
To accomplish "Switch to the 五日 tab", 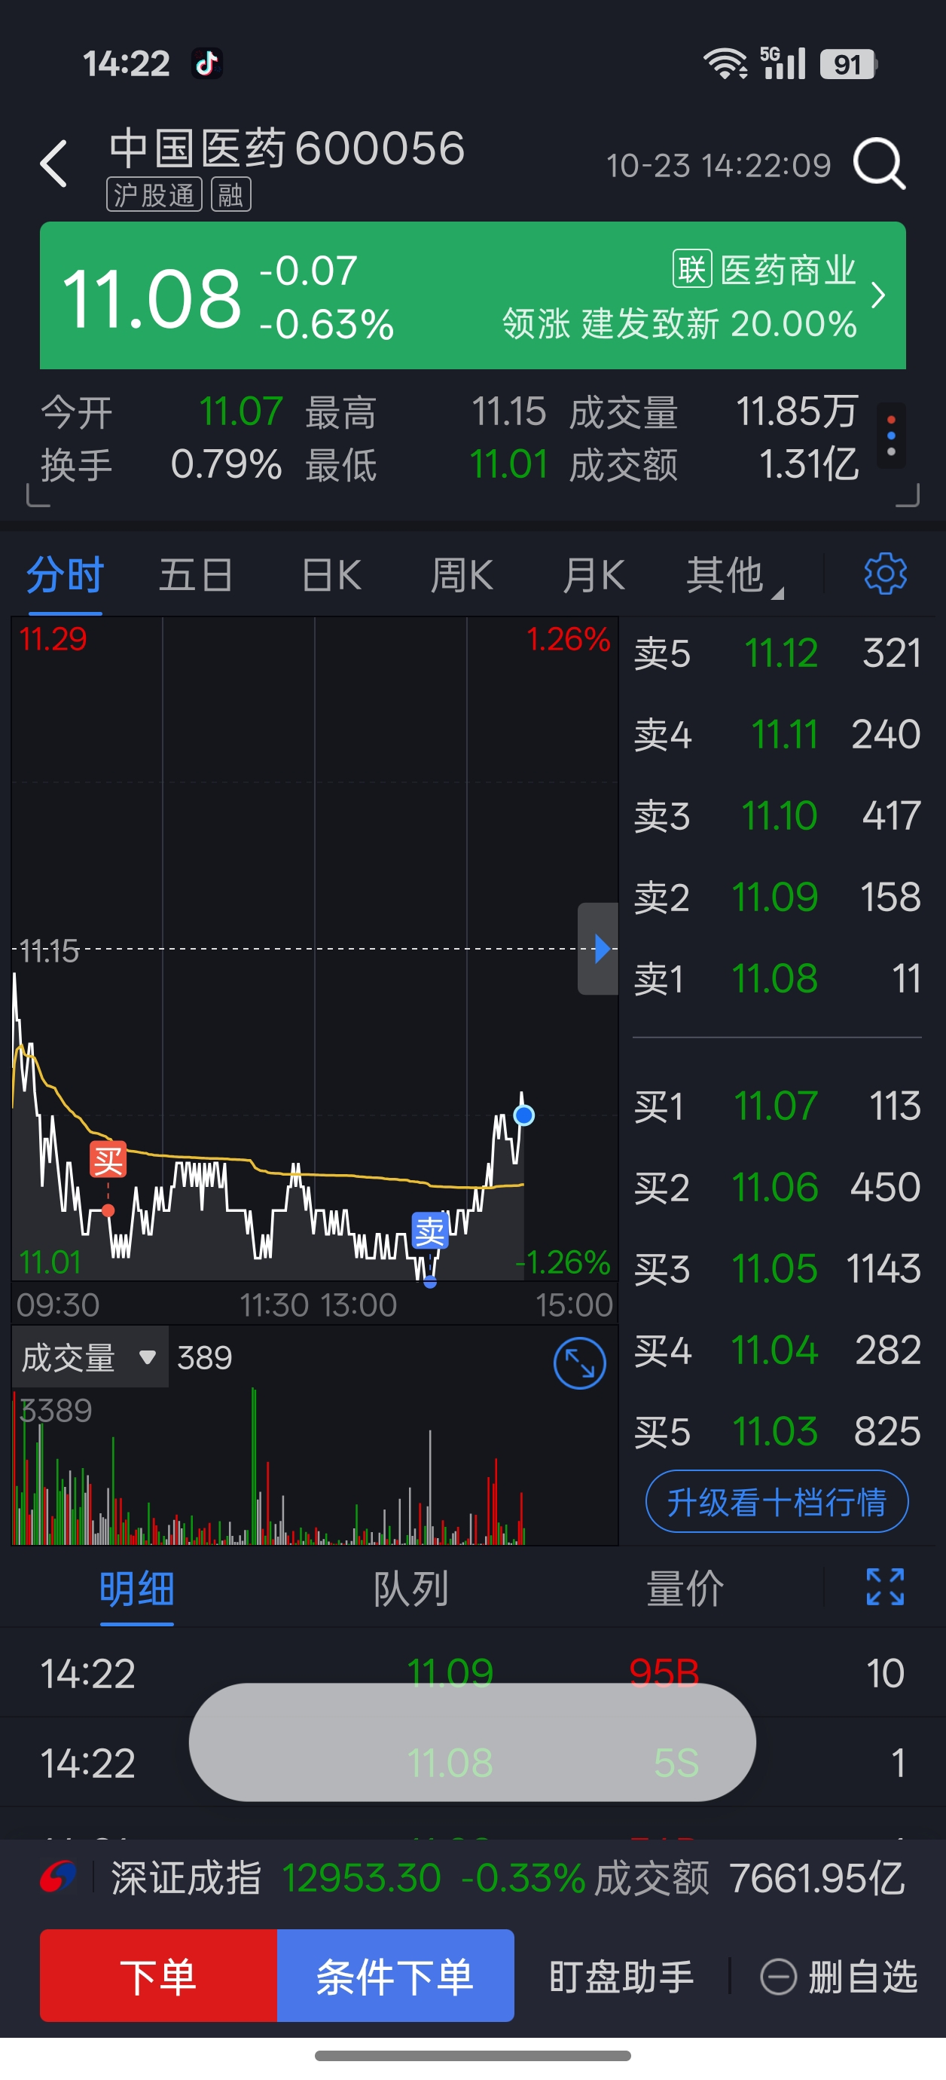I will (196, 576).
